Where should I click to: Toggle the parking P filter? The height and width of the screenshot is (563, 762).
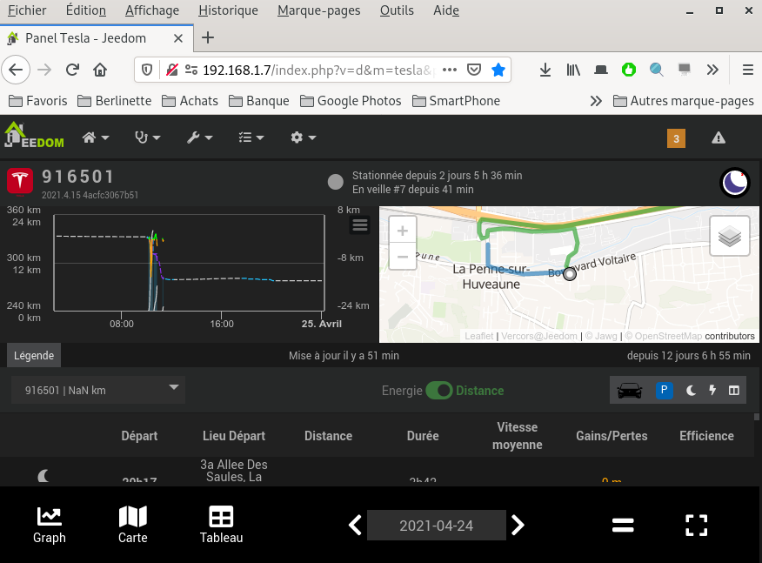coord(664,391)
